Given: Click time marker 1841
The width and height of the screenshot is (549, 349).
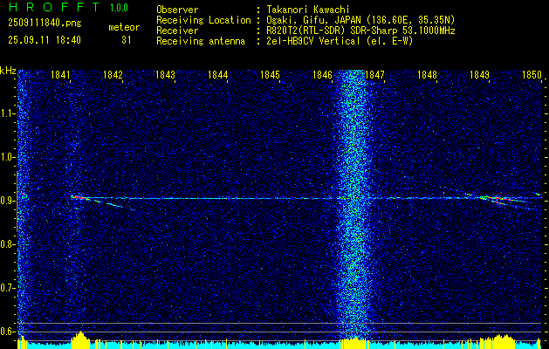Looking at the screenshot, I should coord(60,74).
